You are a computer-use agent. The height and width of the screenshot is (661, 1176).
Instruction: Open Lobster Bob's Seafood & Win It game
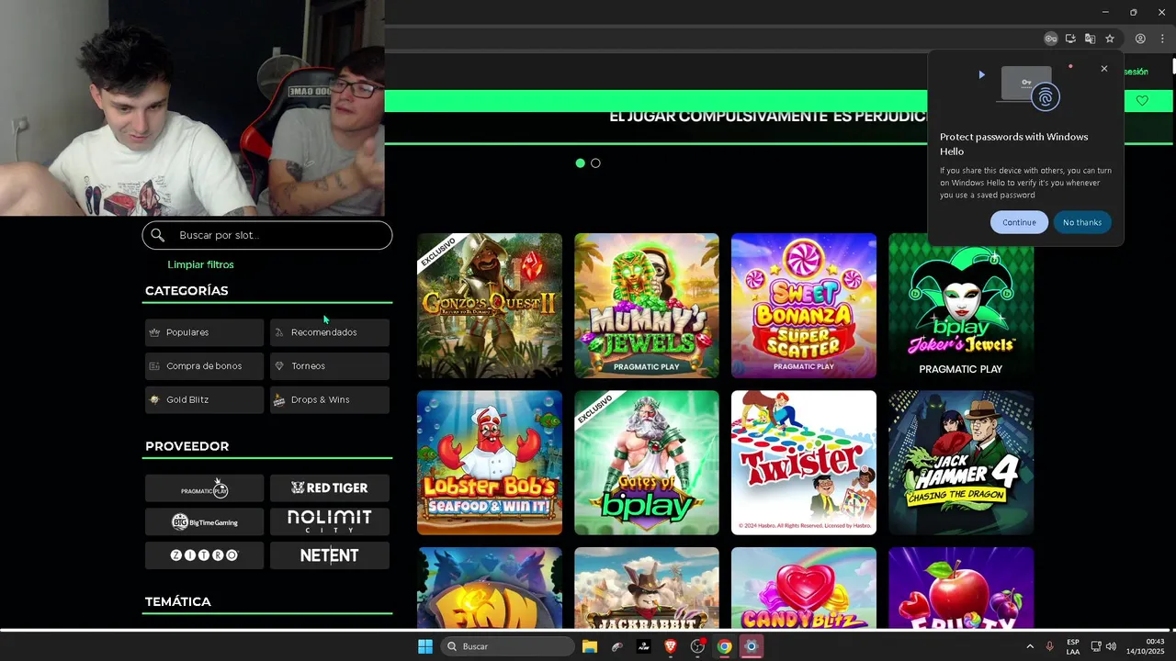[x=490, y=463]
